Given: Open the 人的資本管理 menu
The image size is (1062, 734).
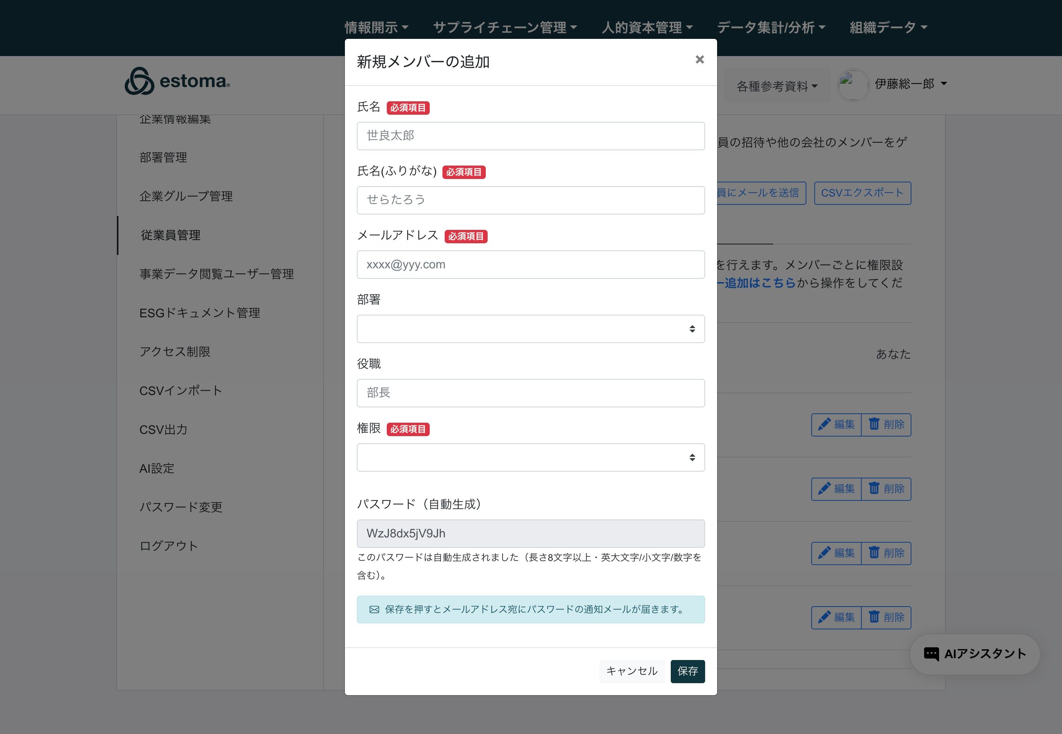Looking at the screenshot, I should [646, 28].
